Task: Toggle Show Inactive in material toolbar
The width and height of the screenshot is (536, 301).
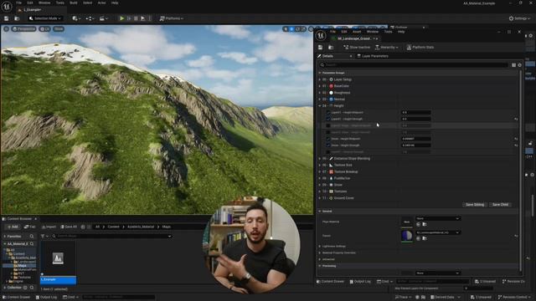Action: [x=357, y=47]
